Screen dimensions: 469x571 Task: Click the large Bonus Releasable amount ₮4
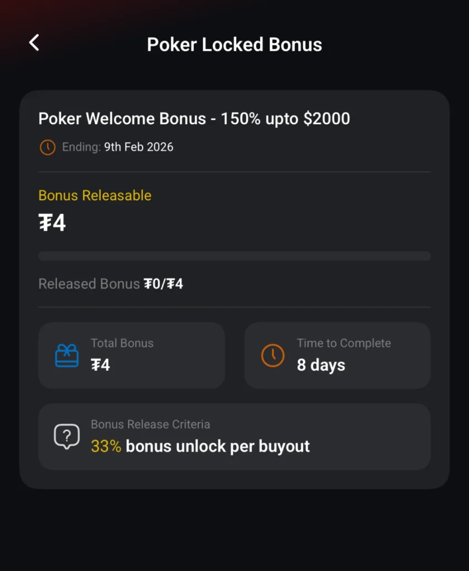coord(52,223)
